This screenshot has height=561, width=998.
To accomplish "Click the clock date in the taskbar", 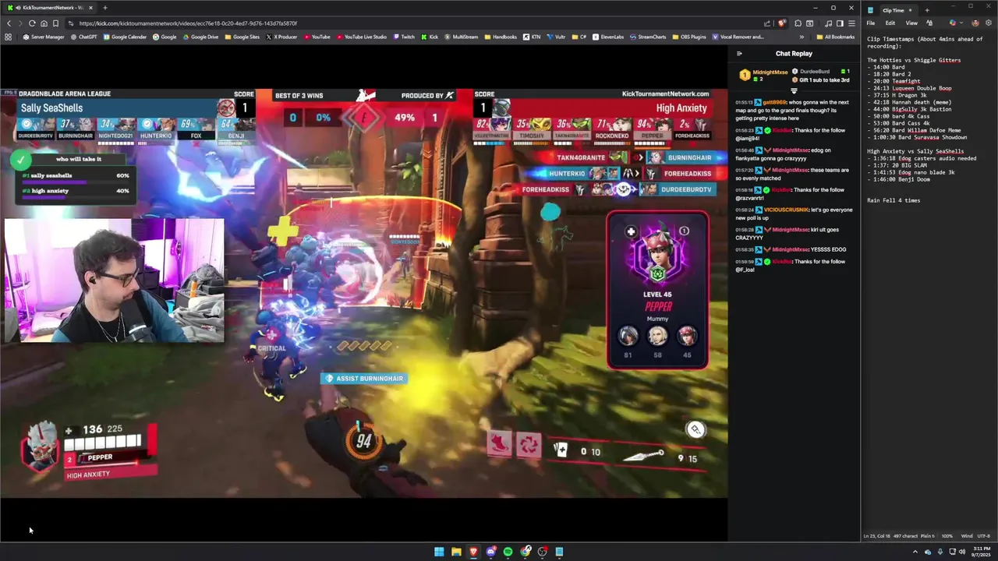I will (982, 552).
